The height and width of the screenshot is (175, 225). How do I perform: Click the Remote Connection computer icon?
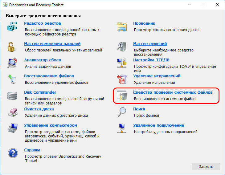pyautogui.click(x=122, y=128)
